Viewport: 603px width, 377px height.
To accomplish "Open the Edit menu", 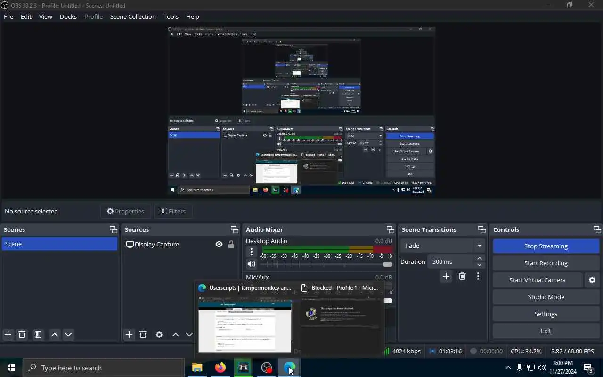I will tap(26, 16).
